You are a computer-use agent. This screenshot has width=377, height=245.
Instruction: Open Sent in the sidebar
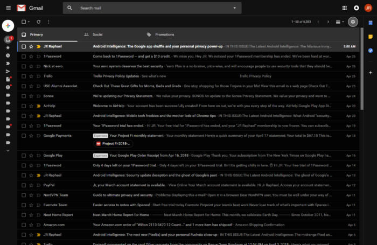tap(8, 72)
